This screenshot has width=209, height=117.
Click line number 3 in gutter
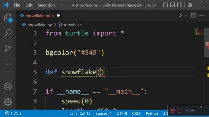point(35,53)
